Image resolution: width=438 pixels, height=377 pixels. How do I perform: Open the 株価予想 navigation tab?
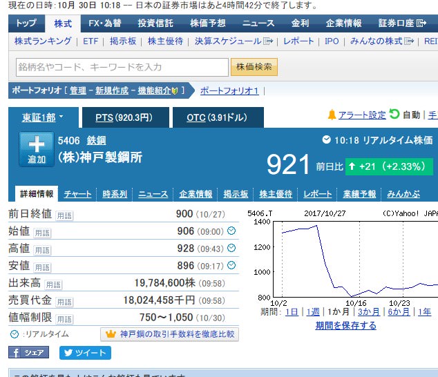click(x=208, y=23)
